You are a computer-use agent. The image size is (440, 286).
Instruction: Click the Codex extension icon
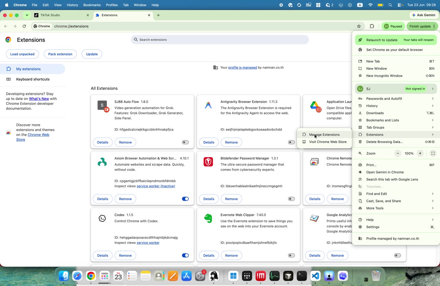coord(102,218)
